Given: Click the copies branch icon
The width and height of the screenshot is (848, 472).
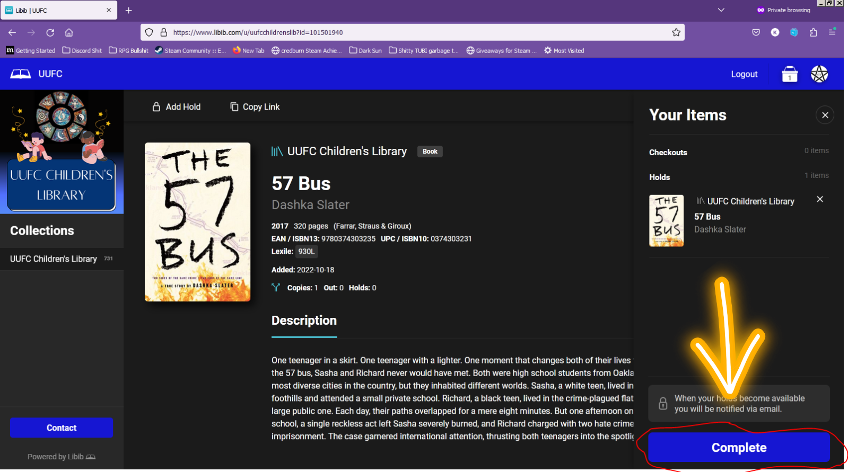Looking at the screenshot, I should [x=276, y=288].
